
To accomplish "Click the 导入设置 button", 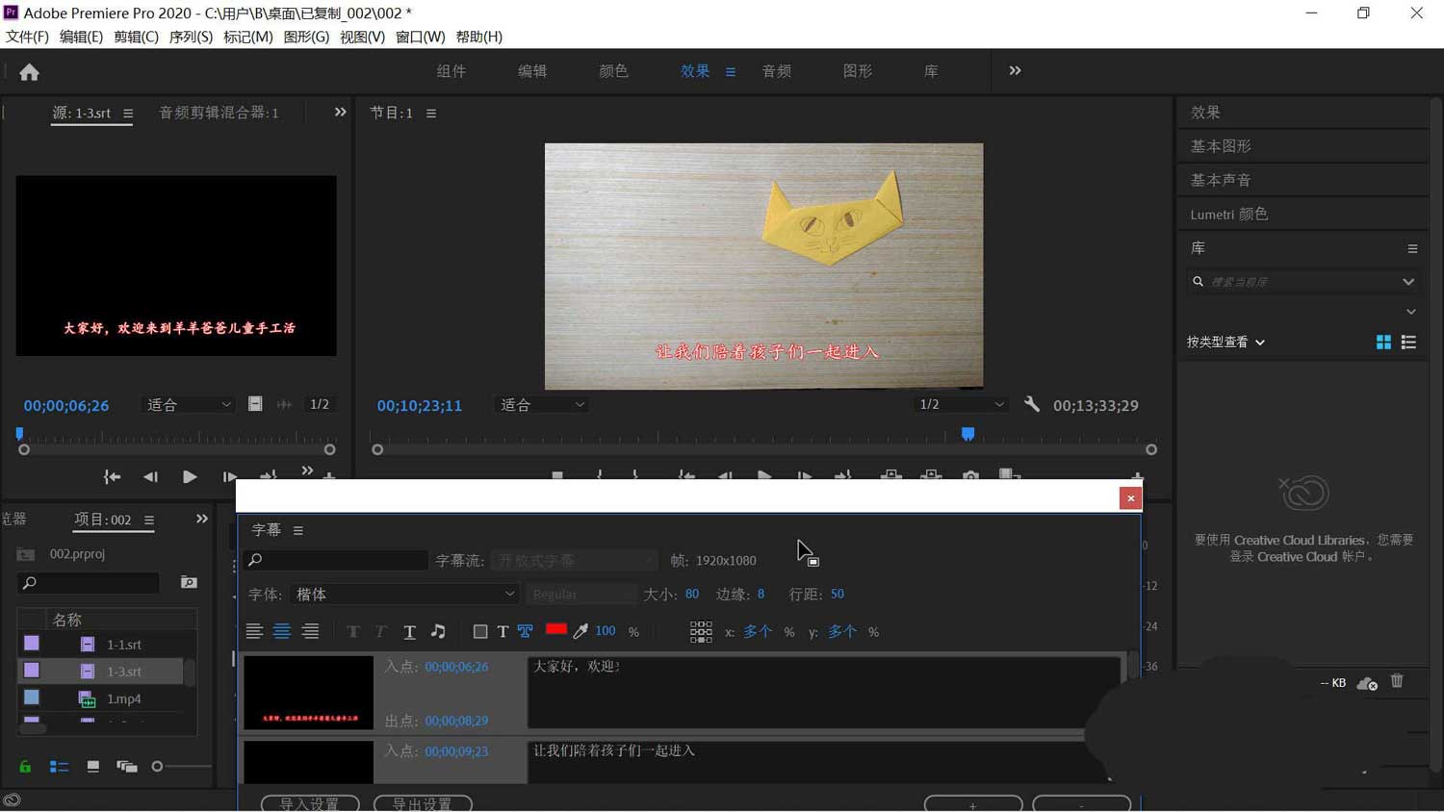I will coord(310,803).
